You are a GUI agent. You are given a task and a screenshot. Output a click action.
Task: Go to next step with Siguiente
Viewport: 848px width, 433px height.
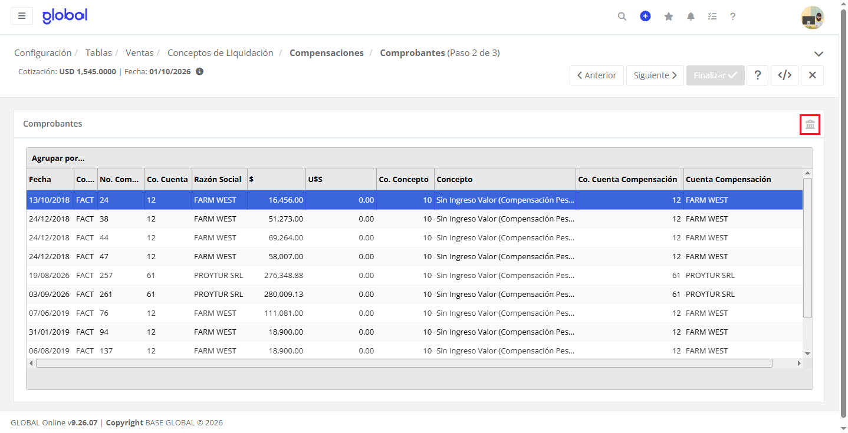(x=655, y=75)
